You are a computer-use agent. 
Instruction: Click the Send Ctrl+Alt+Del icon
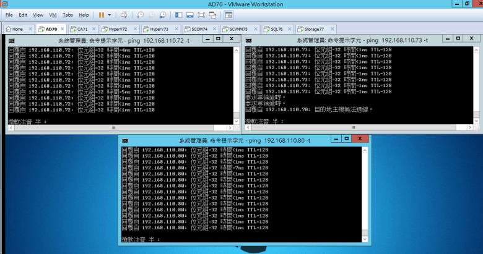click(124, 14)
